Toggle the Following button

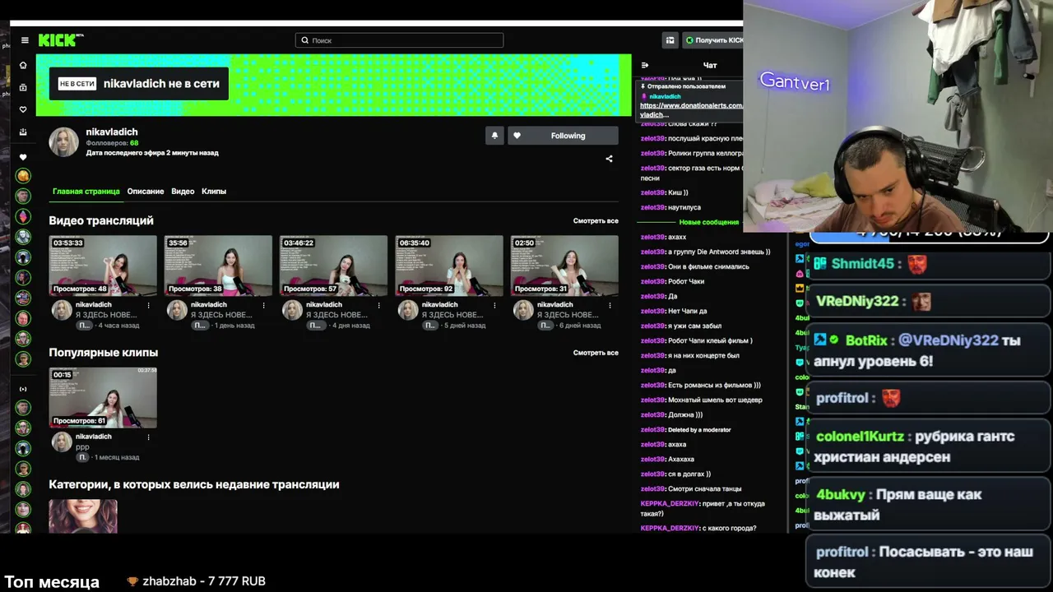(563, 136)
